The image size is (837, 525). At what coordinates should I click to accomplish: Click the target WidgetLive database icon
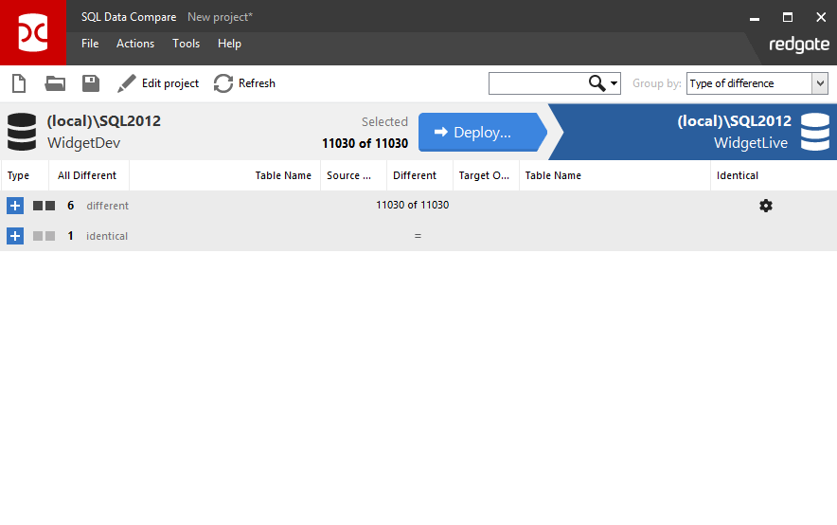pos(814,132)
